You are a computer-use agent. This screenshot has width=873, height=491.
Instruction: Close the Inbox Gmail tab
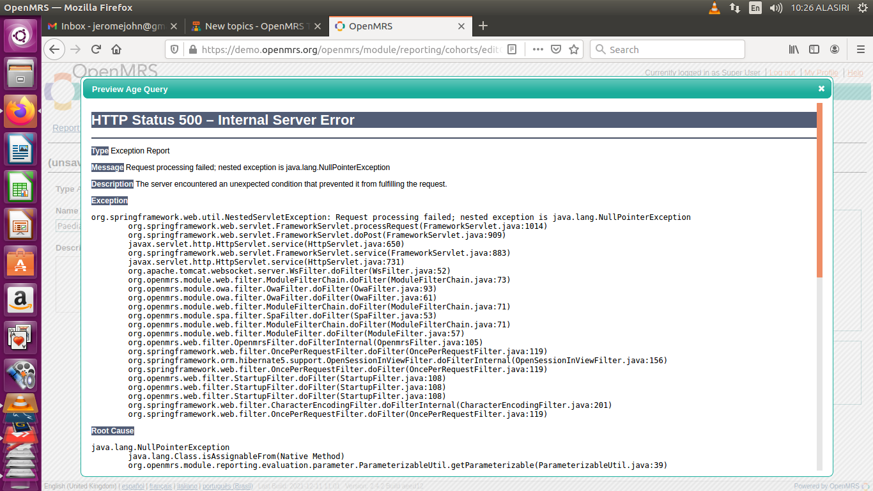[x=174, y=26]
